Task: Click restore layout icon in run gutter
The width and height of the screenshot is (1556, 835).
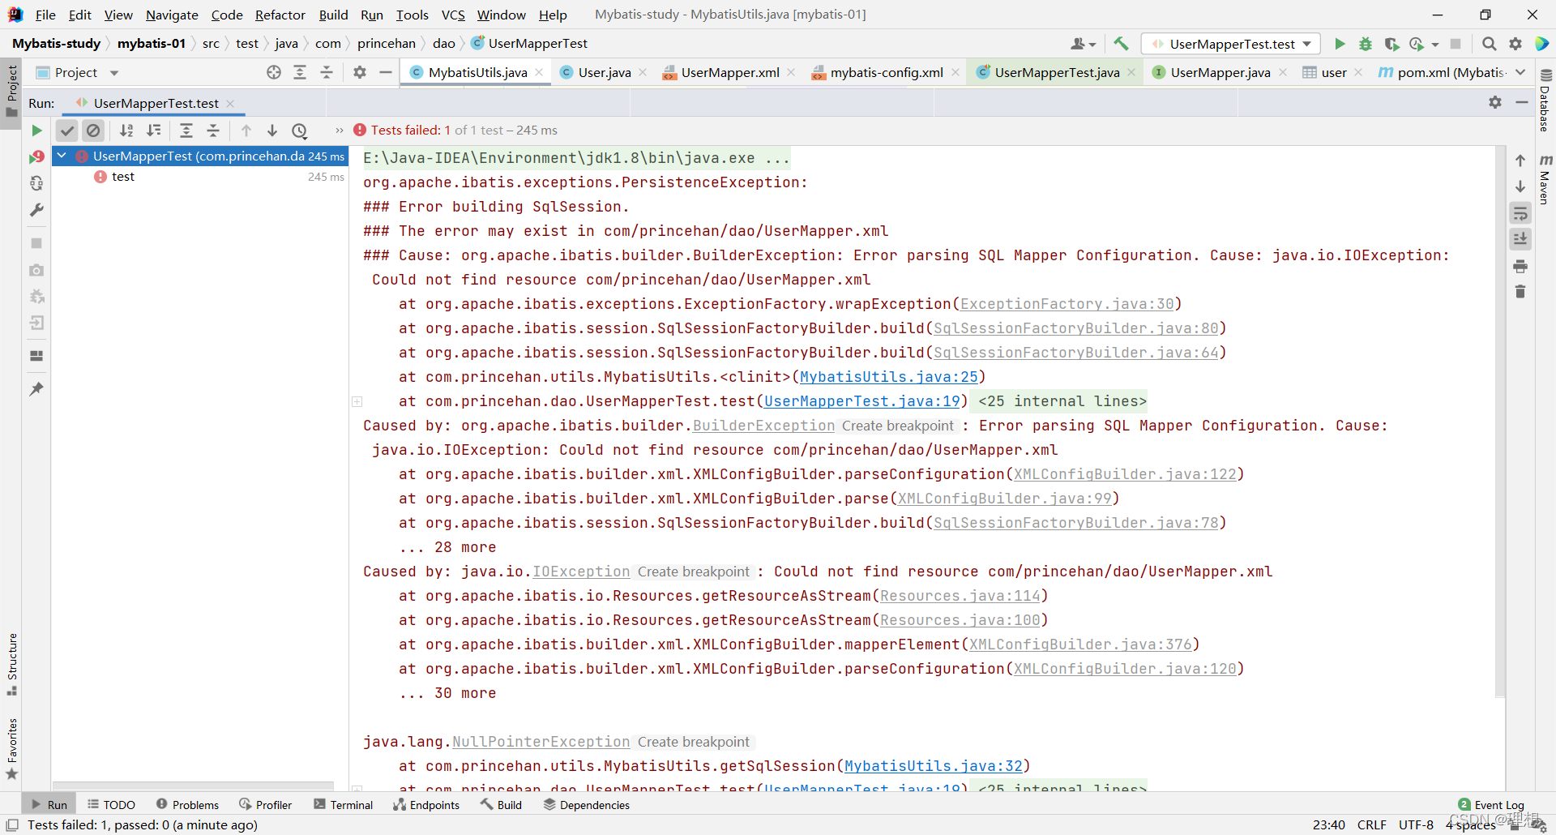Action: tap(36, 356)
